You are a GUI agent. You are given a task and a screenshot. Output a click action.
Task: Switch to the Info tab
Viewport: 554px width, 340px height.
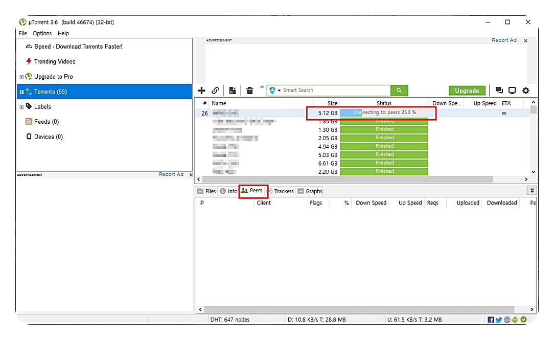[228, 191]
